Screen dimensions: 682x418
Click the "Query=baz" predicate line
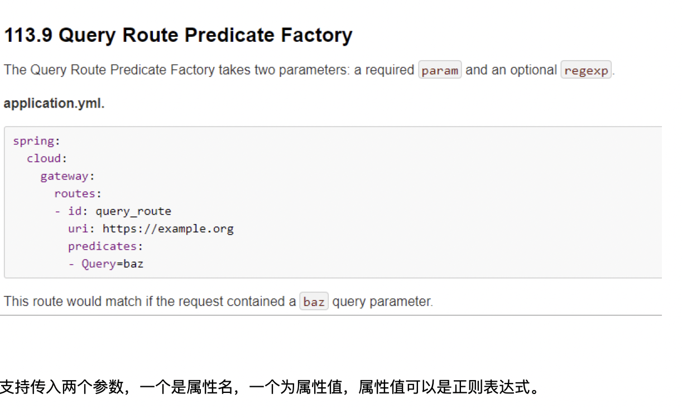tap(112, 264)
